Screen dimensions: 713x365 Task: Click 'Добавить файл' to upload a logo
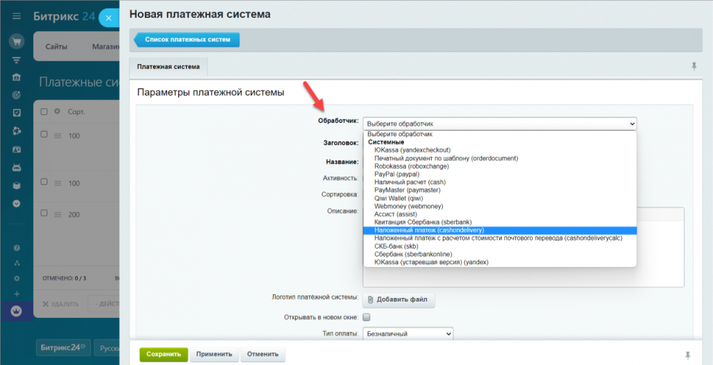point(399,300)
